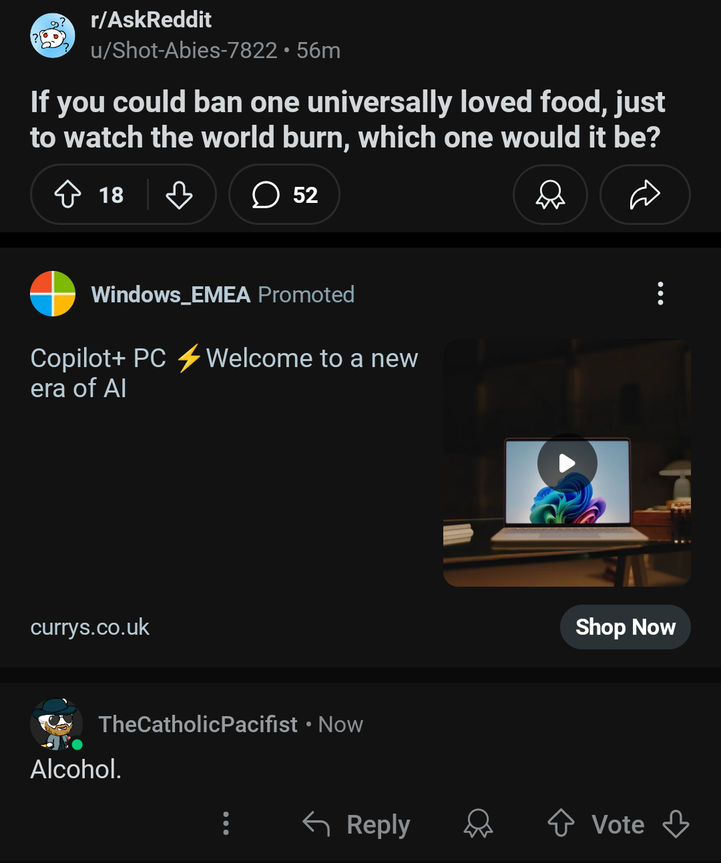Open the u/Shot-Abies-7822 user profile

tap(184, 51)
